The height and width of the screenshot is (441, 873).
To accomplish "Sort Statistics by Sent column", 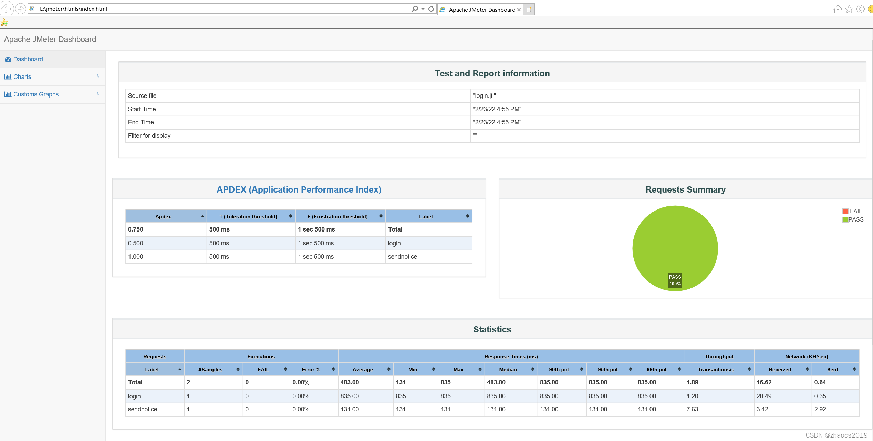I will coord(835,369).
